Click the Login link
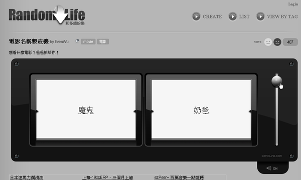Image resolution: width=301 pixels, height=180 pixels. point(293,4)
